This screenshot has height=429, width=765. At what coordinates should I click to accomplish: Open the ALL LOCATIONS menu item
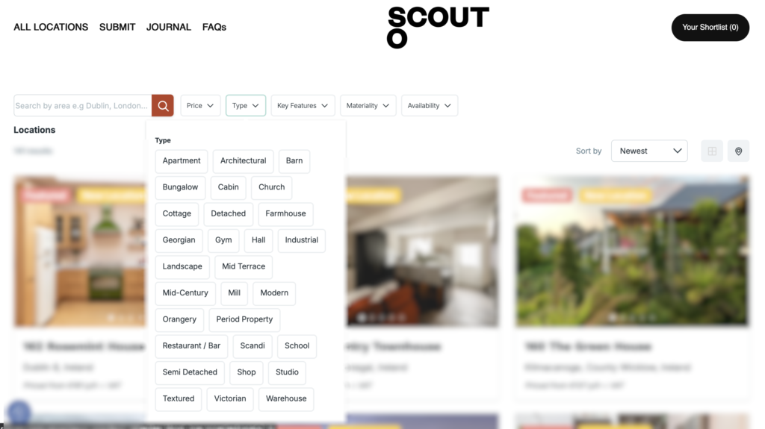point(51,28)
